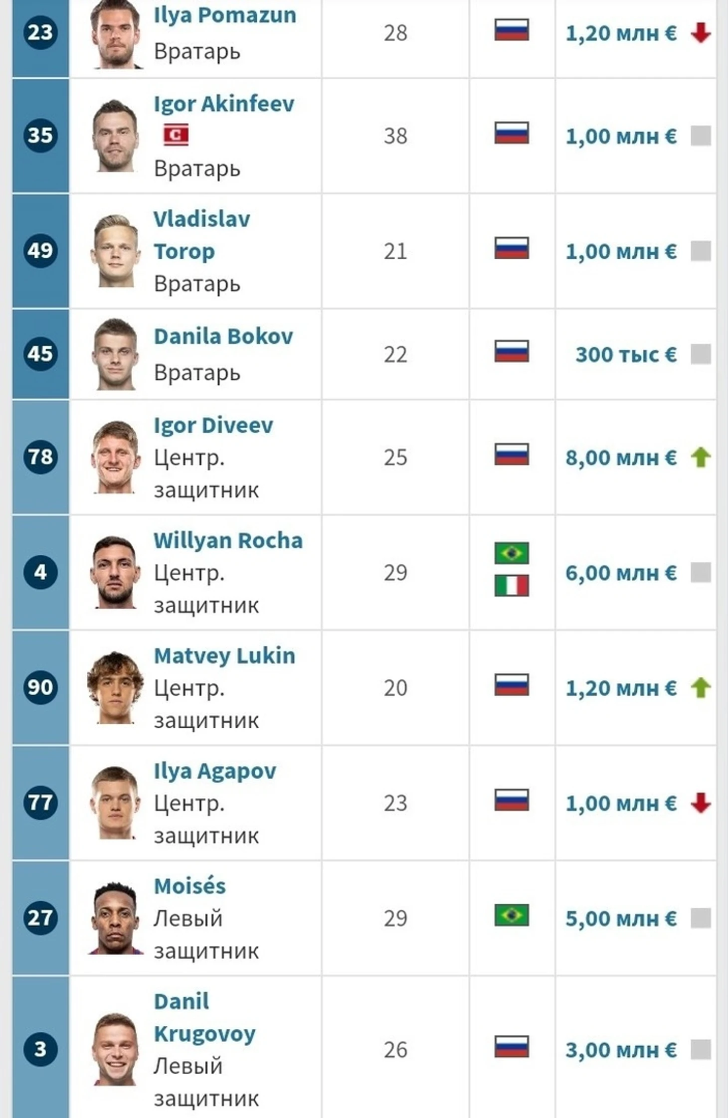Open the Danila Bokov profile link
The width and height of the screenshot is (728, 1118).
[x=223, y=336]
